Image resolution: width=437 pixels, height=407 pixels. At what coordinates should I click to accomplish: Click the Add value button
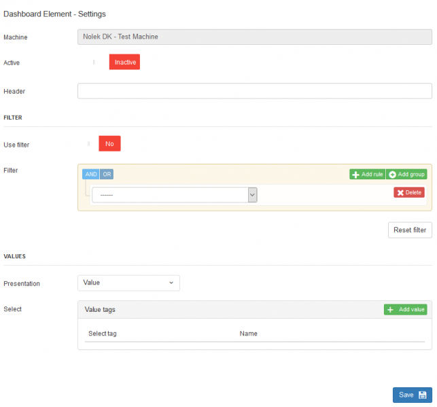point(406,310)
